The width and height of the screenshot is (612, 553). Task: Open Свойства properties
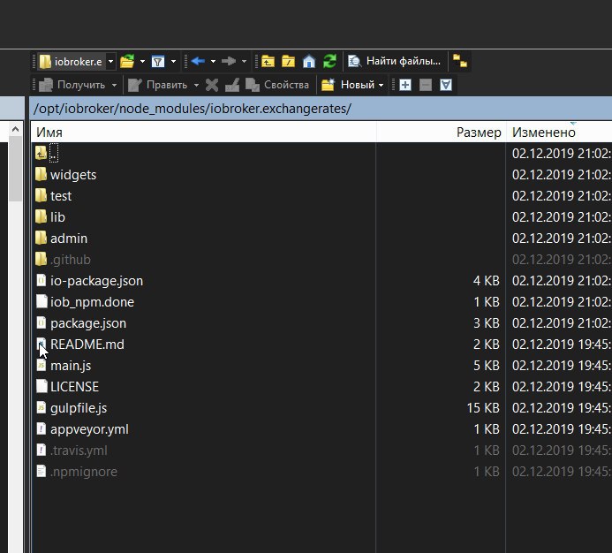click(x=277, y=85)
